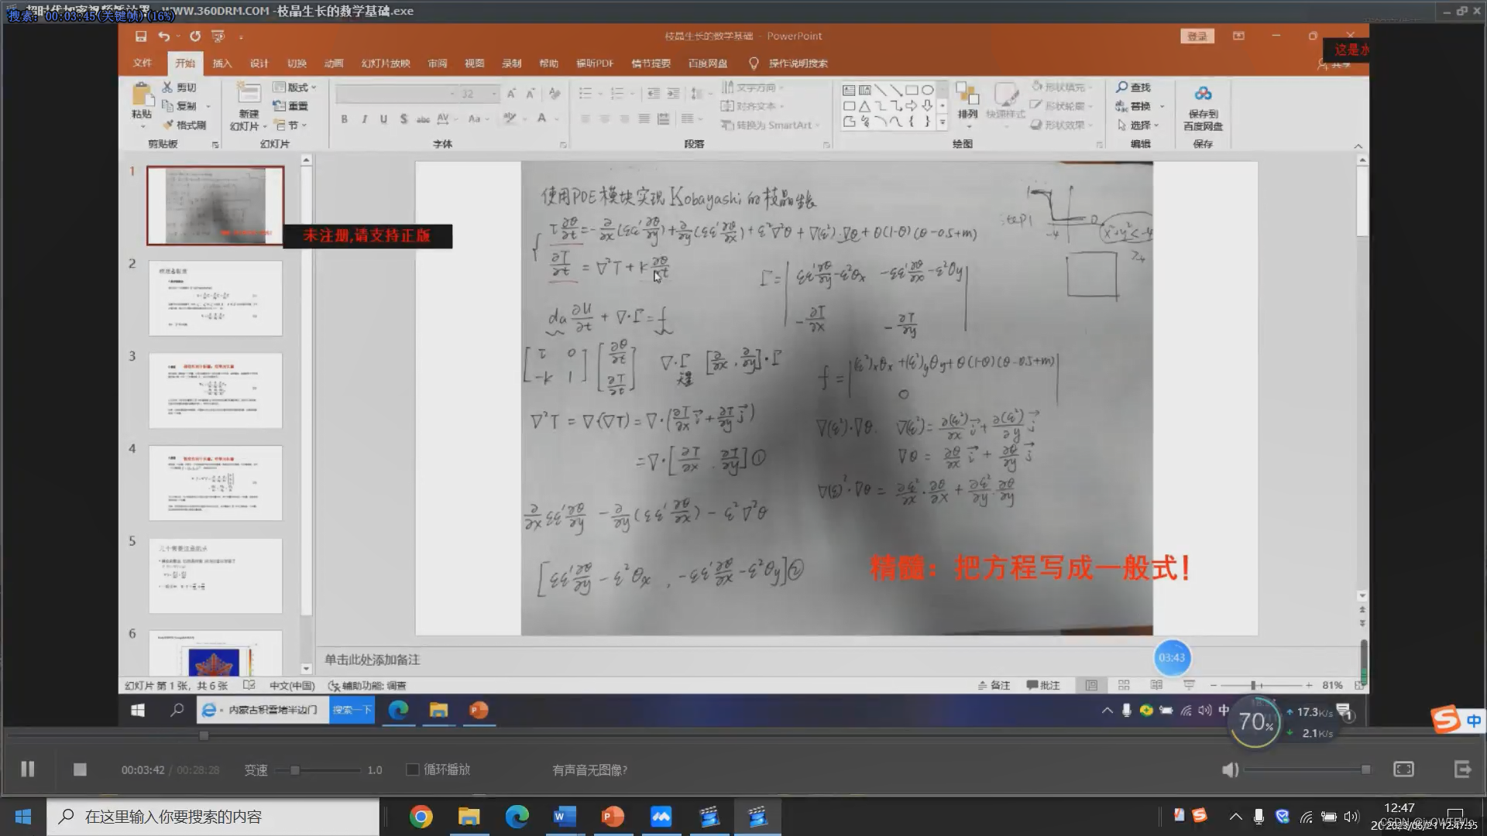Screen dimensions: 1487x836
Task: Enable the 循环播放 loop checkbox
Action: (x=413, y=769)
